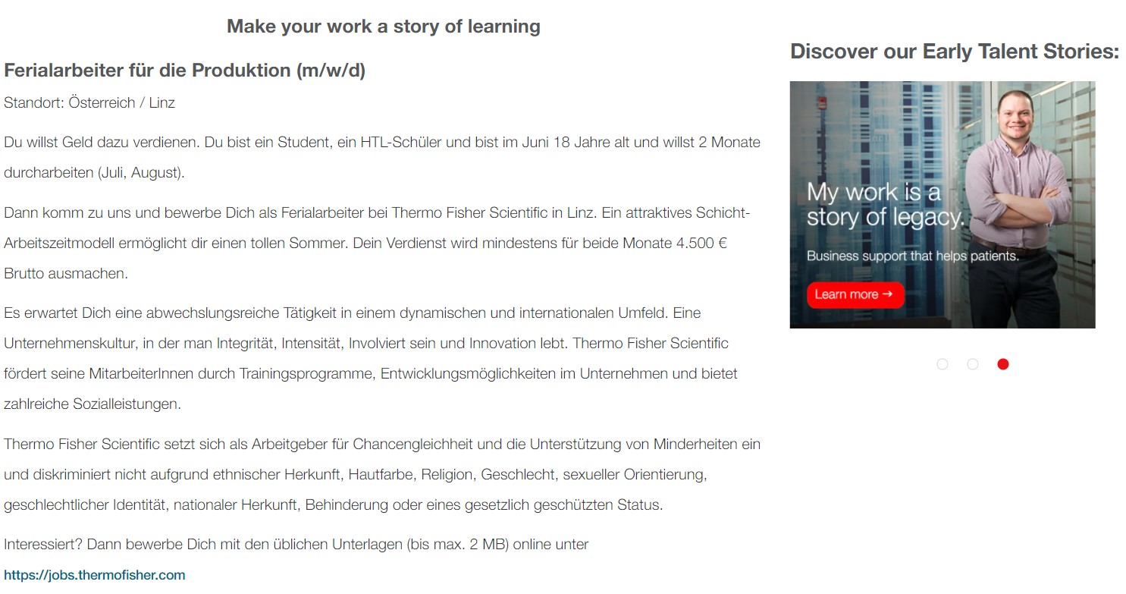This screenshot has height=594, width=1126.
Task: Click the "Es erwartet Dich" paragraph start
Action: point(61,313)
